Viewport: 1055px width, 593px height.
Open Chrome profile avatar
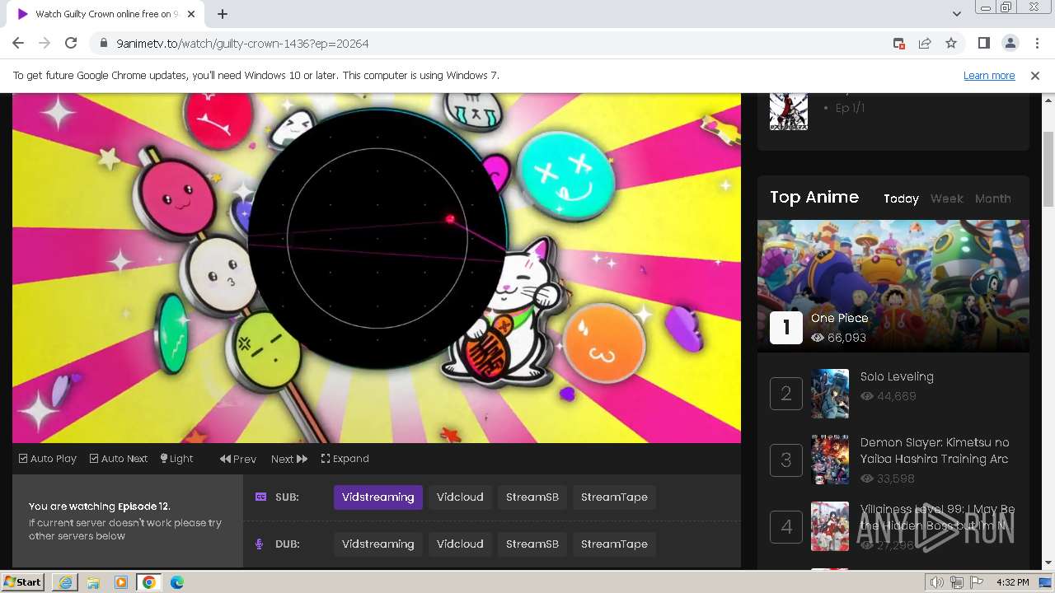(1010, 44)
